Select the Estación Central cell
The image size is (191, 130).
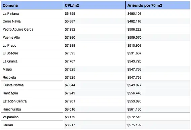point(32,101)
